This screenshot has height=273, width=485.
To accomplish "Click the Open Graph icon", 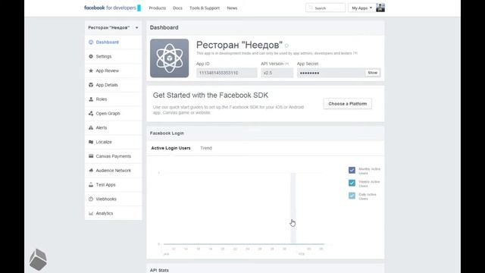I will (x=91, y=113).
